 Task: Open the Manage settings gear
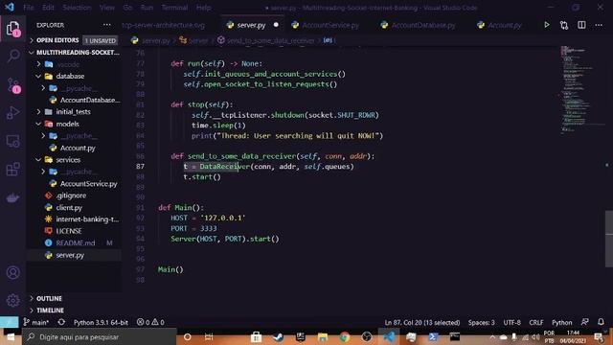12,300
